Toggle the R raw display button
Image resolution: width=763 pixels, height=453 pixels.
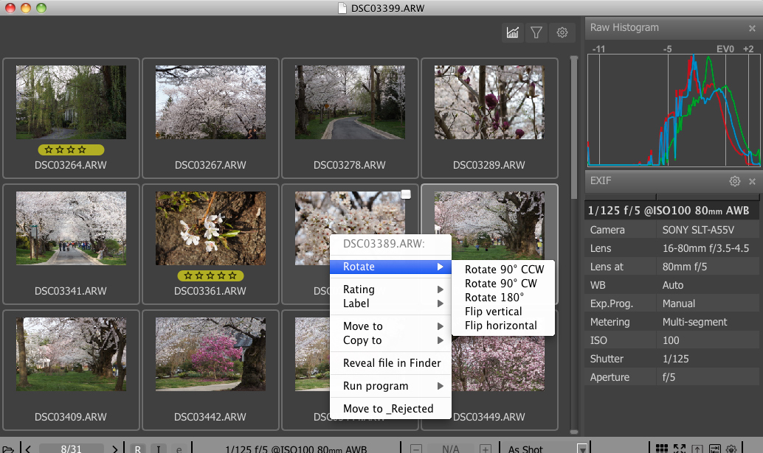(138, 448)
